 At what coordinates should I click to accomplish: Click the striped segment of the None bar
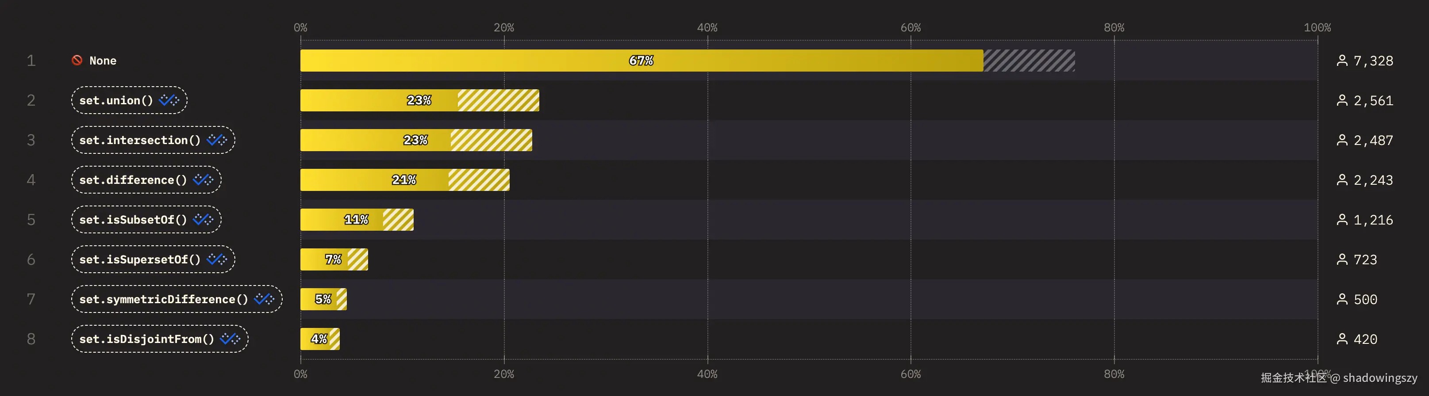(1029, 61)
